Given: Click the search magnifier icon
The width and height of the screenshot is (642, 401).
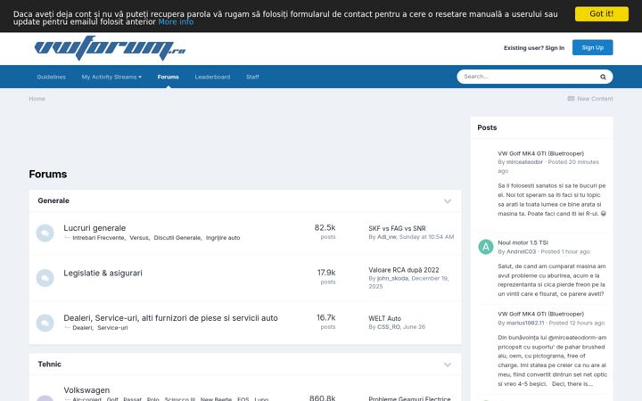Looking at the screenshot, I should click(x=603, y=77).
